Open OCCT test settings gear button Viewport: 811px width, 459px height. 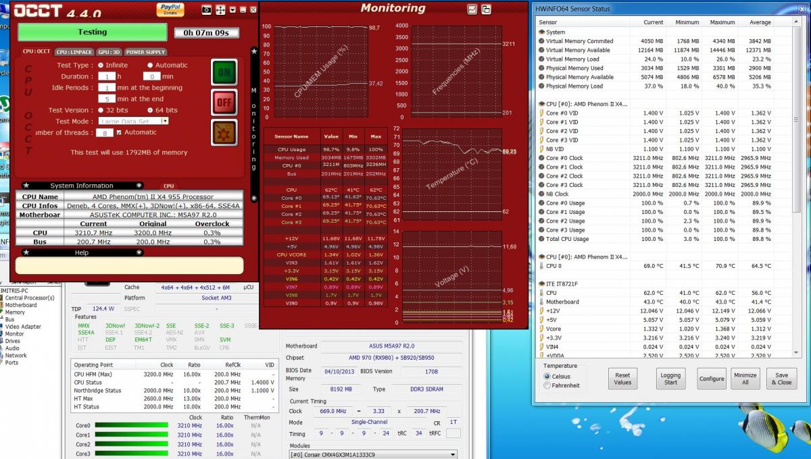(224, 132)
